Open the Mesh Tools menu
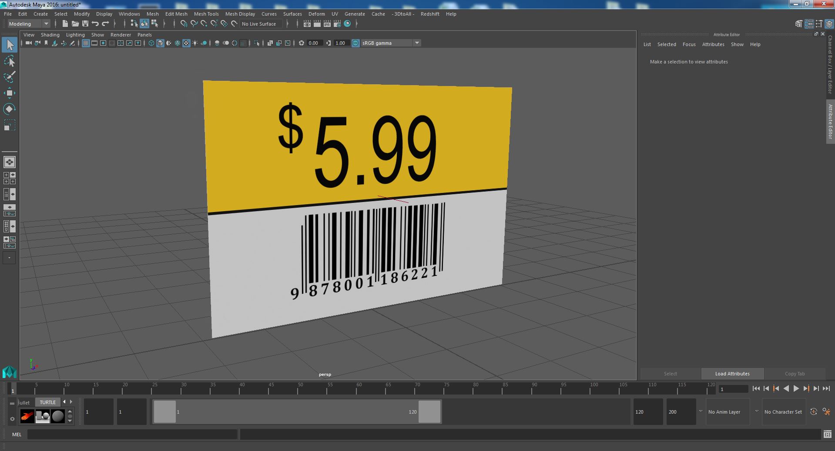The height and width of the screenshot is (451, 835). pyautogui.click(x=206, y=14)
